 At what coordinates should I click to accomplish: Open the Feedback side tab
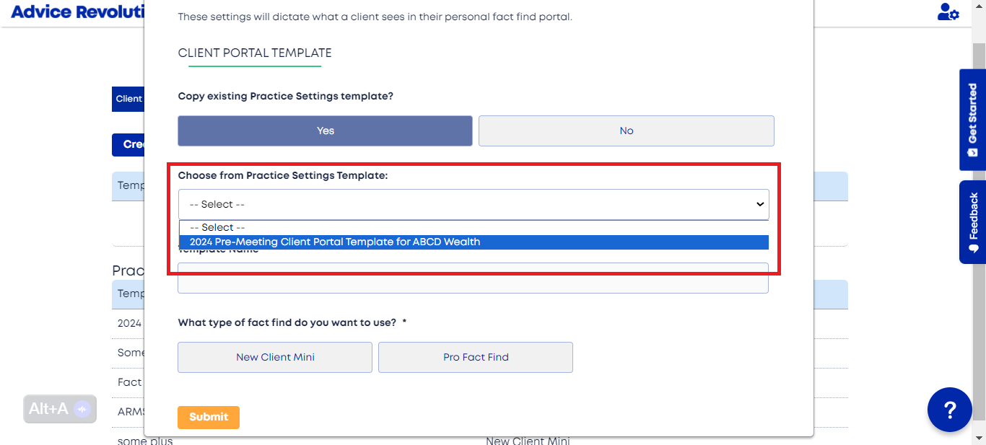click(972, 222)
